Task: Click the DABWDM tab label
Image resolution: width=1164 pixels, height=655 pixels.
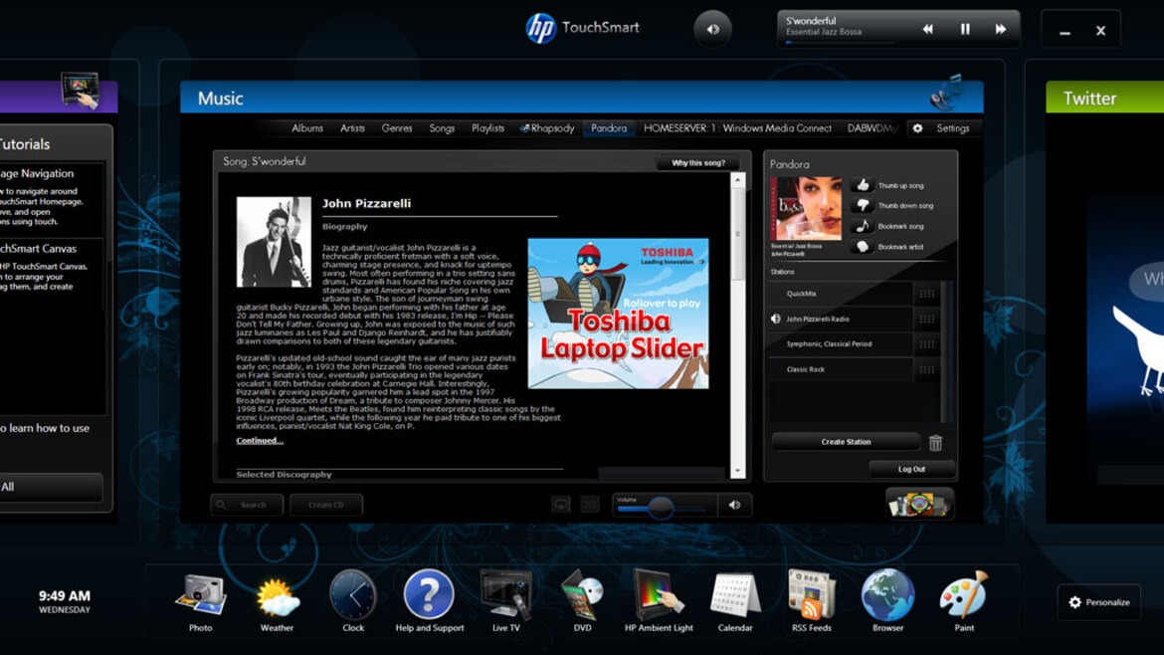Action: click(873, 128)
